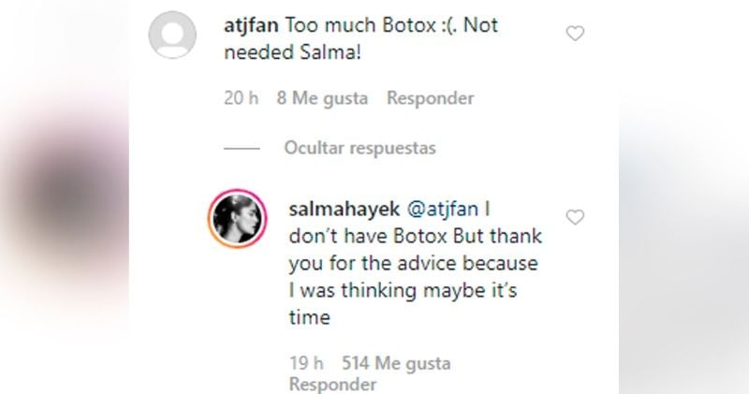Image resolution: width=749 pixels, height=394 pixels.
Task: Click the dash line beside Ocultar respuestas
Action: (x=242, y=149)
